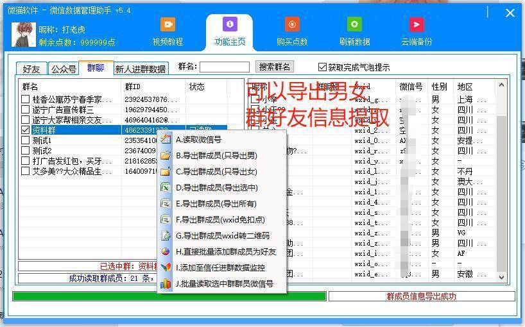Open the 云端备份 cloud backup icon
The image size is (525, 327).
[417, 25]
